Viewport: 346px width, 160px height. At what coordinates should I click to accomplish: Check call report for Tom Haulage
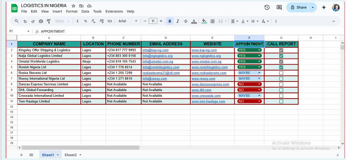281,102
